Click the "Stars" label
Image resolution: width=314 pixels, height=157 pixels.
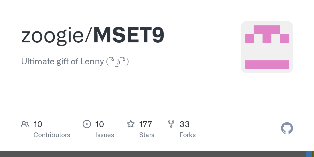147,135
